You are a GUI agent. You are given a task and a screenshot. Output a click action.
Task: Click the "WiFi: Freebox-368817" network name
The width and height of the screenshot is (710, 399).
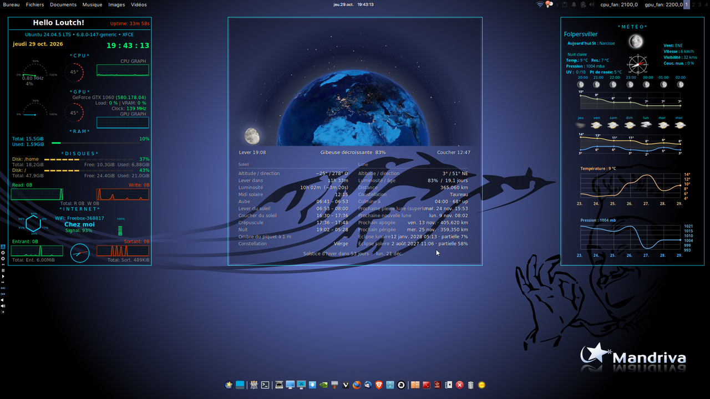(79, 218)
